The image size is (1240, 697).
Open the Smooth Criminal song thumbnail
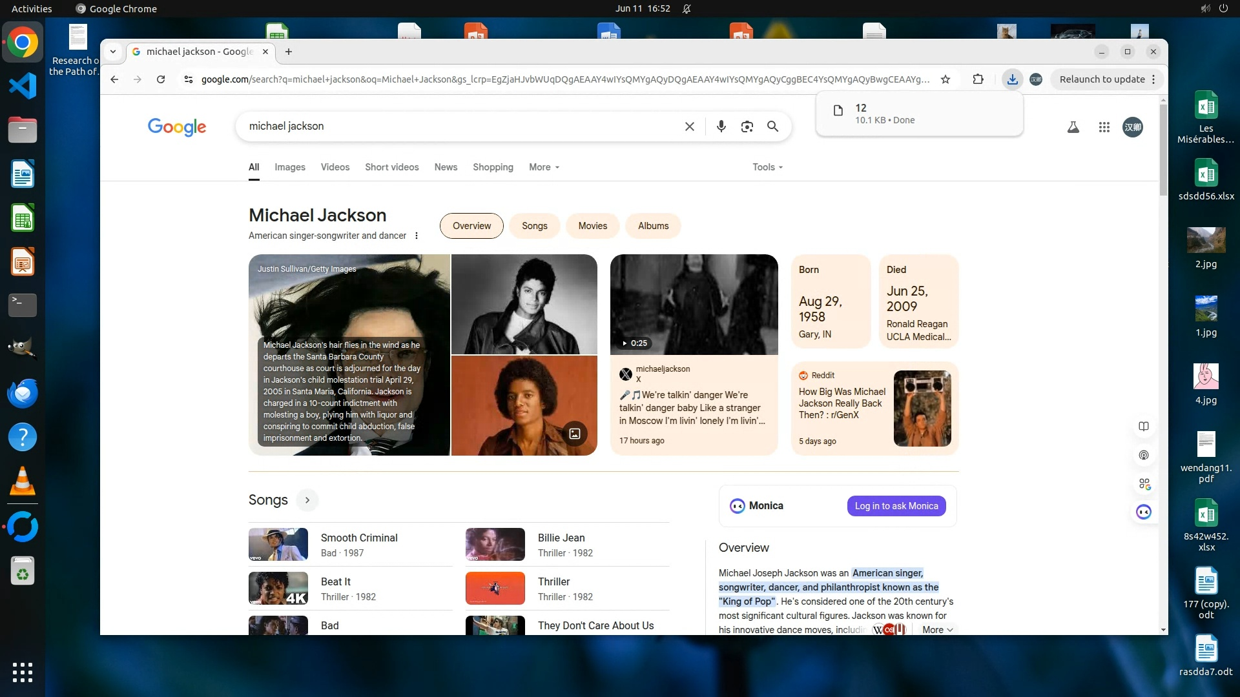[x=278, y=545]
